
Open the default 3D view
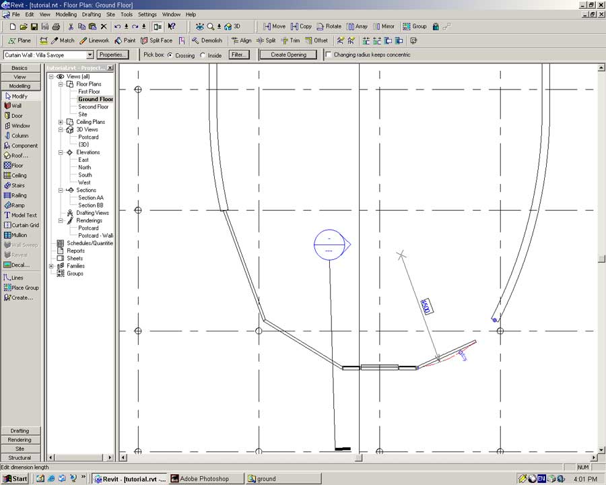(232, 27)
